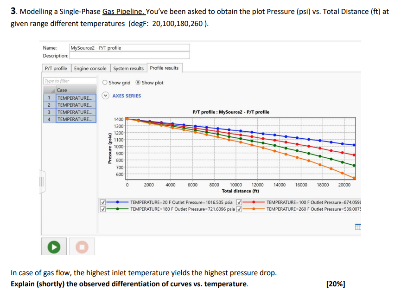Select case row 3 TEMPERATURE

(76, 112)
